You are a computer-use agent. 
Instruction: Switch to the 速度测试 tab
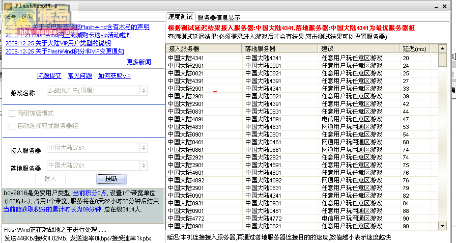(180, 17)
